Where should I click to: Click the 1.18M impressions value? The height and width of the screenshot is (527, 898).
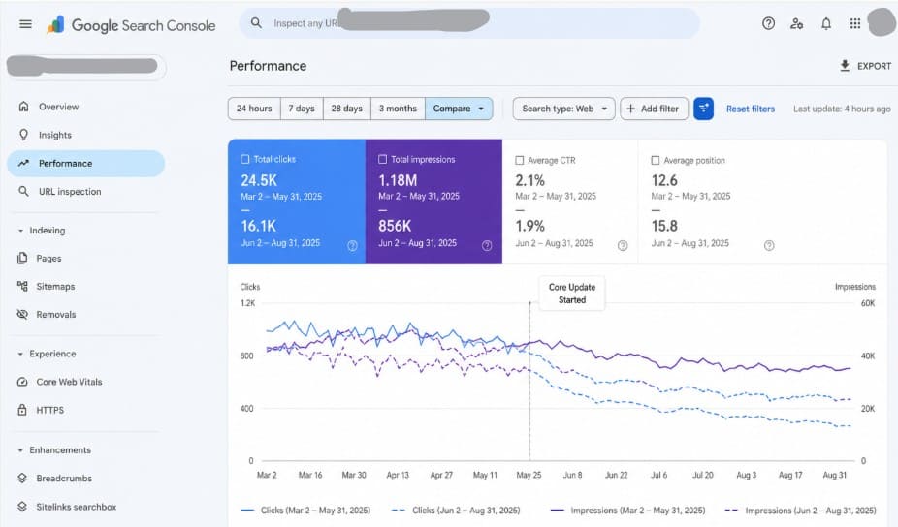click(398, 180)
